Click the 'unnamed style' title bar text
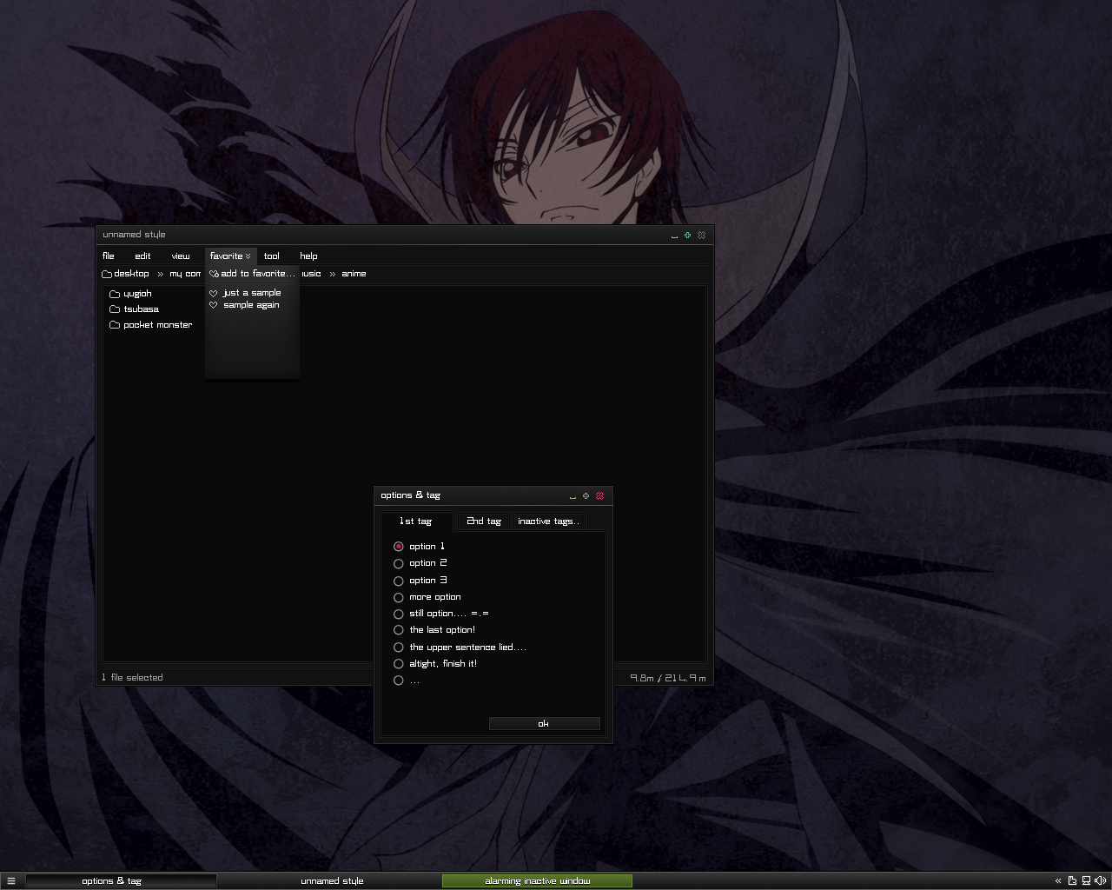 (134, 235)
